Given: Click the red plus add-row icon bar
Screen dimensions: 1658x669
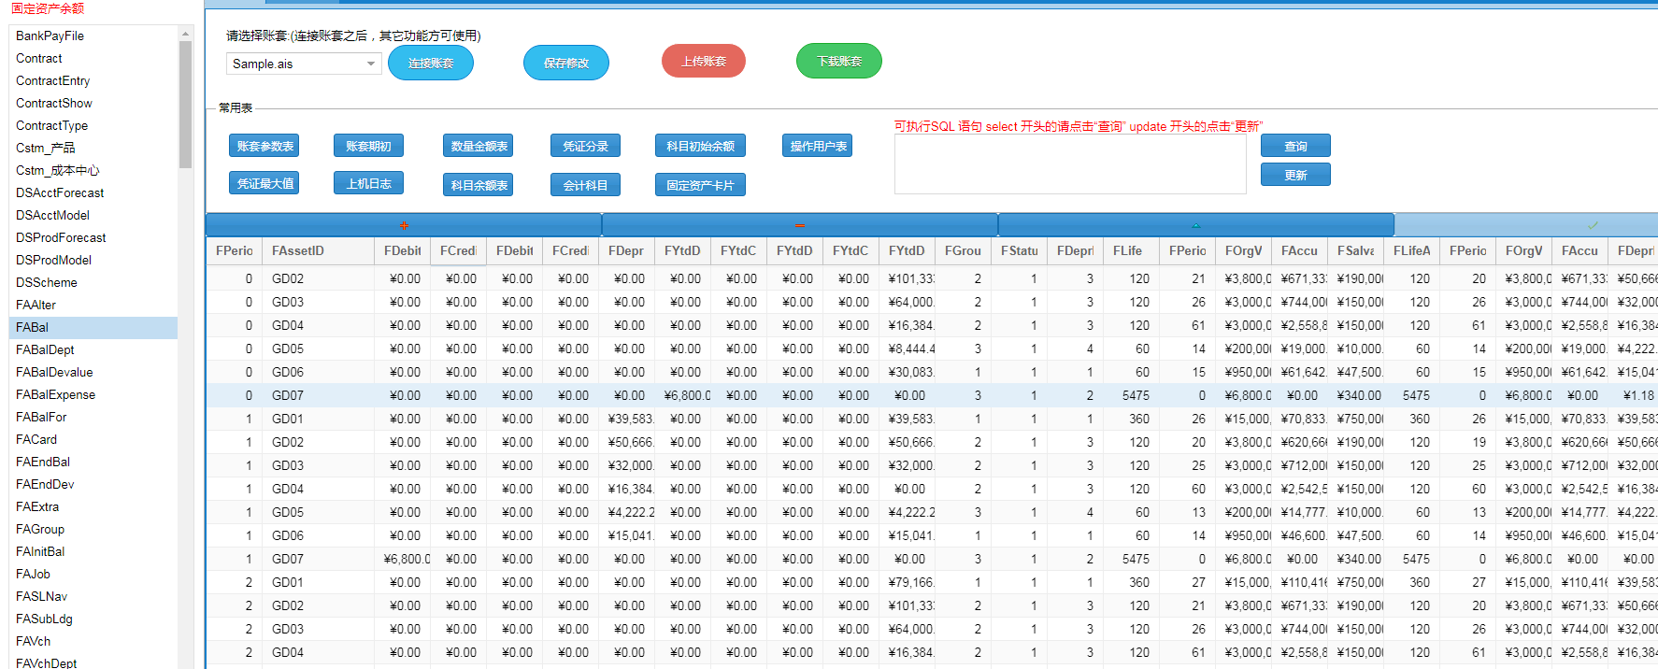Looking at the screenshot, I should click(404, 225).
